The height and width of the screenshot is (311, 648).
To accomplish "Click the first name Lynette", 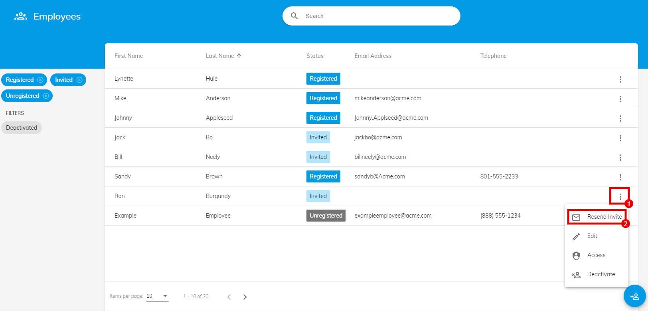I will (x=124, y=79).
